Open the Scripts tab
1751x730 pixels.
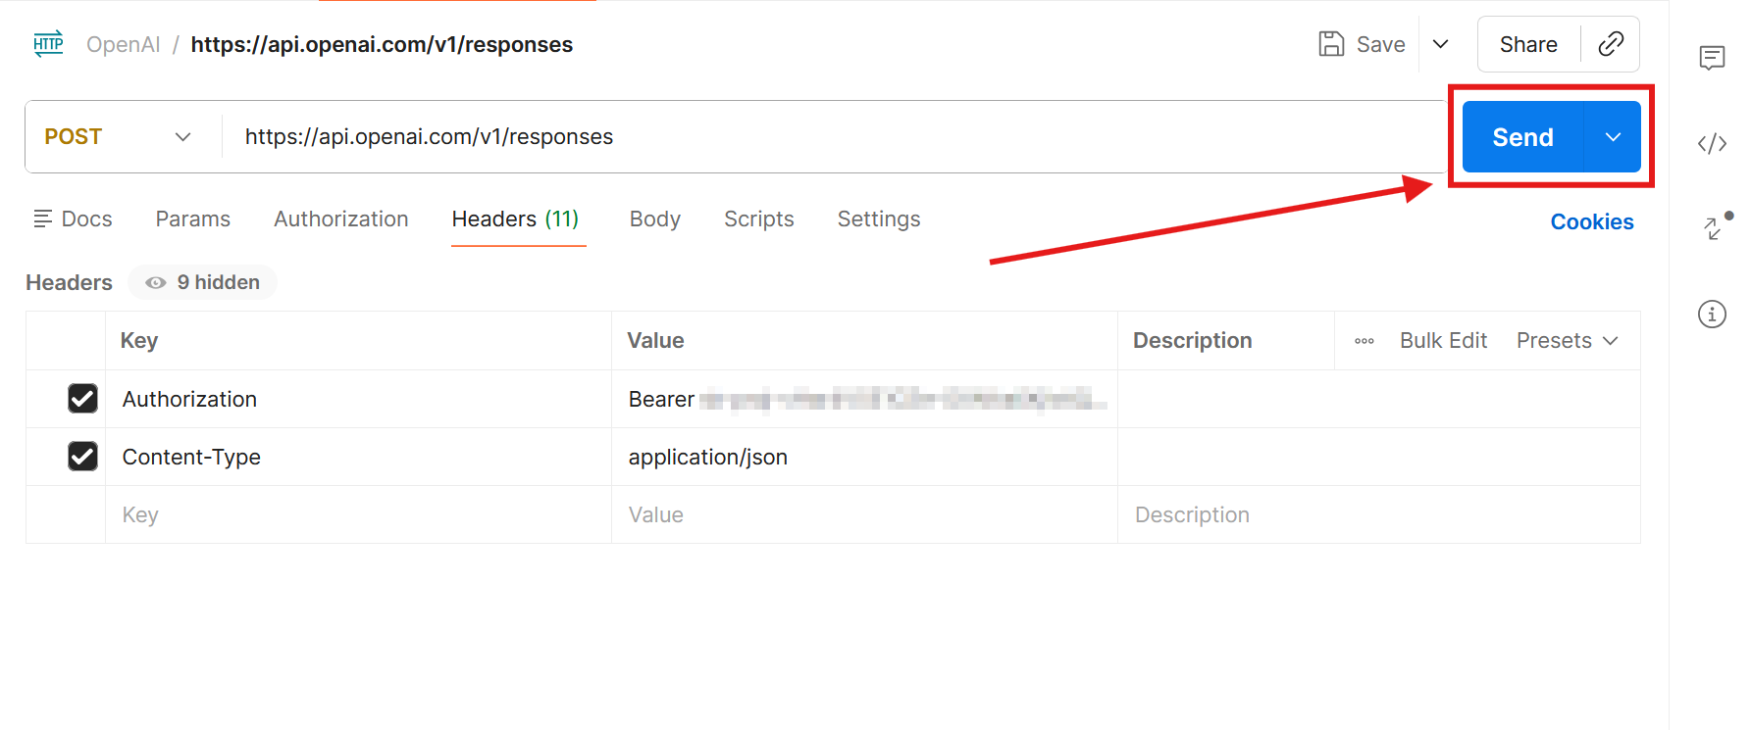pyautogui.click(x=758, y=219)
